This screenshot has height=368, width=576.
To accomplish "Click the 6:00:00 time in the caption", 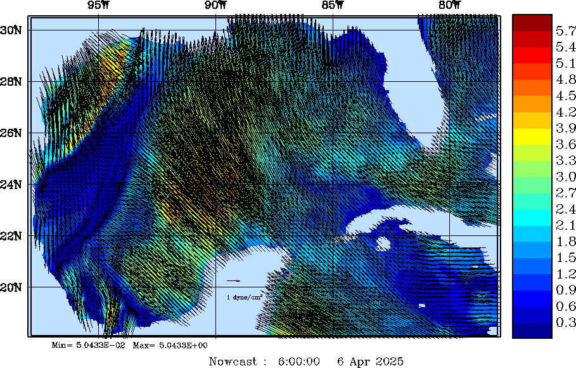I will (x=298, y=362).
